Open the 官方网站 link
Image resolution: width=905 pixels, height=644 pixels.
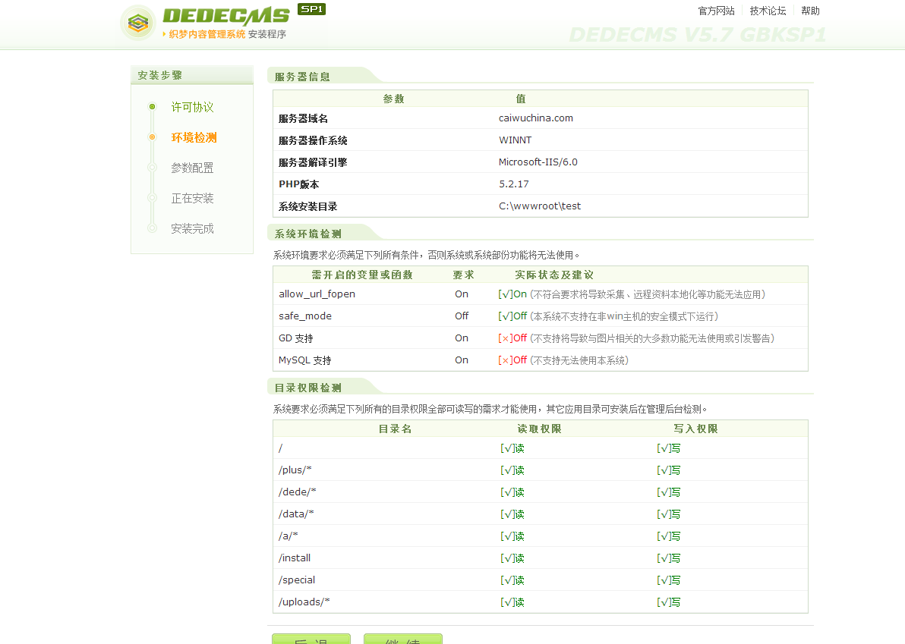click(716, 11)
